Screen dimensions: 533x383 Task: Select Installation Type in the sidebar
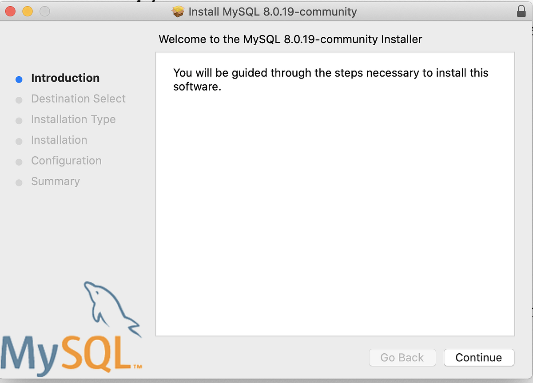[x=73, y=119]
